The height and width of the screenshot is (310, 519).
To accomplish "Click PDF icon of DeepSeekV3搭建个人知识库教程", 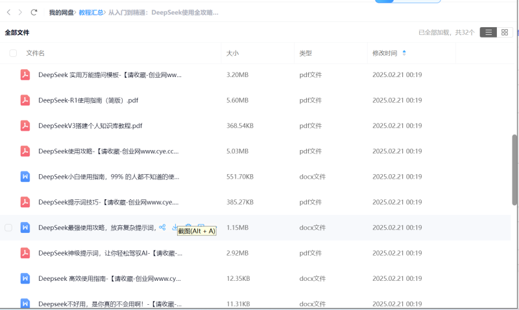I will (25, 126).
